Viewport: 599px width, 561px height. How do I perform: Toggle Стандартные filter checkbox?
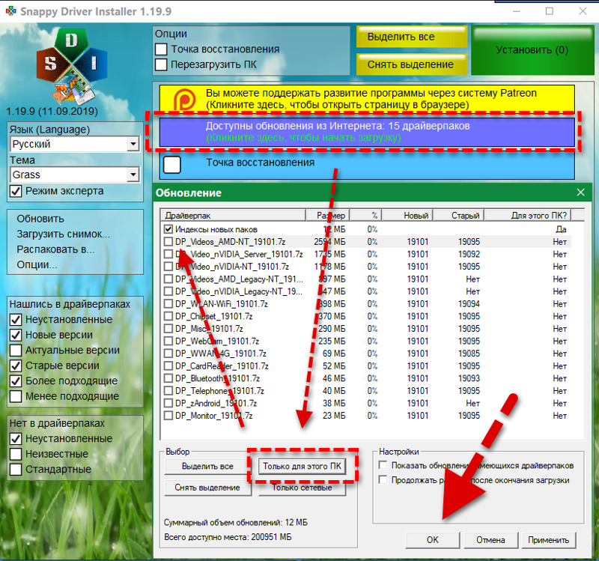[x=16, y=470]
